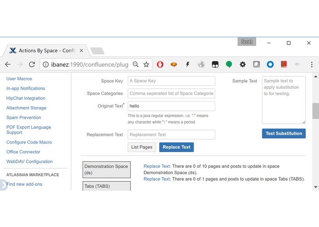319x227 pixels.
Task: Open the green speech bubble extension
Action: [229, 64]
